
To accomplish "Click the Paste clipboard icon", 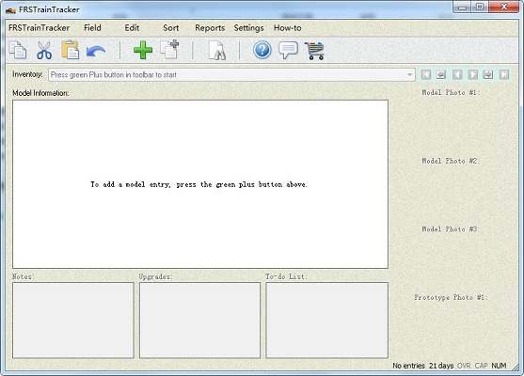I will click(71, 50).
